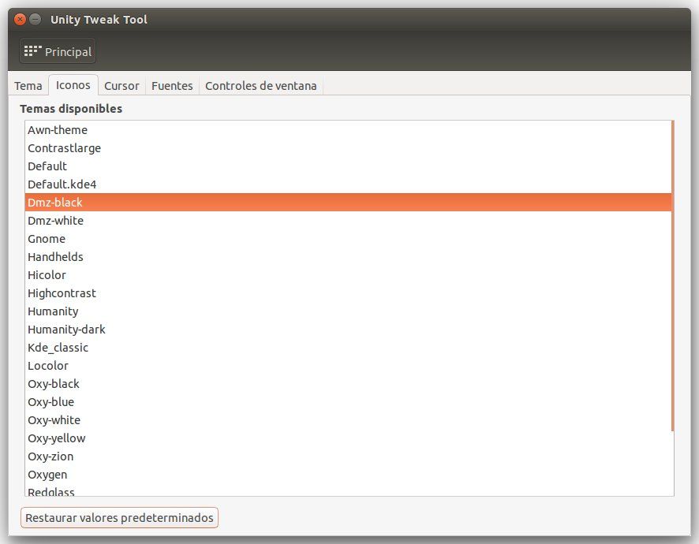Choose the Contrastlarge theme
This screenshot has width=699, height=544.
pyautogui.click(x=348, y=148)
